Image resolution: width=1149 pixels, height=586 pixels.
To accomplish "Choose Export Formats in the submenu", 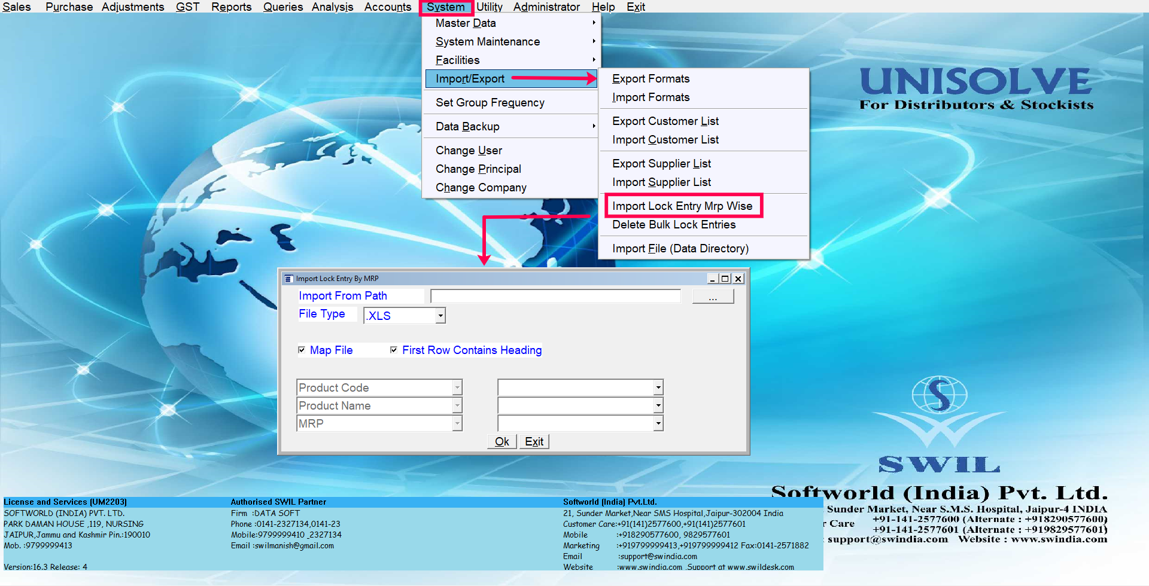I will pos(704,78).
